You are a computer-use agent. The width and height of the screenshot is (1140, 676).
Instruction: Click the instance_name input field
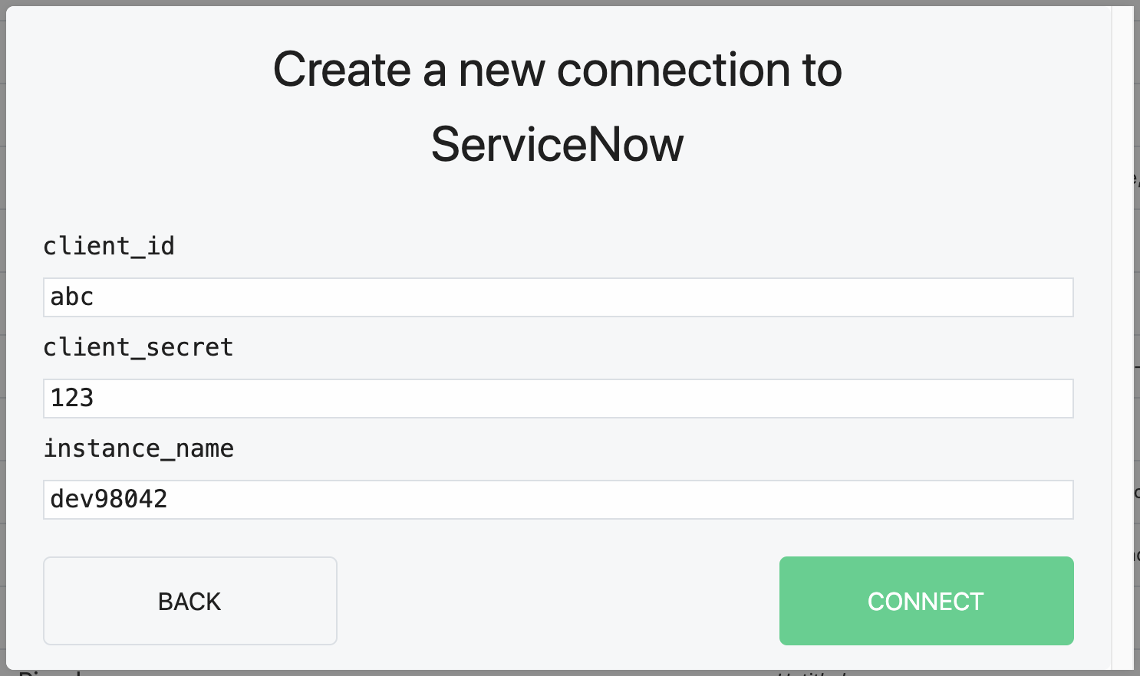coord(558,500)
